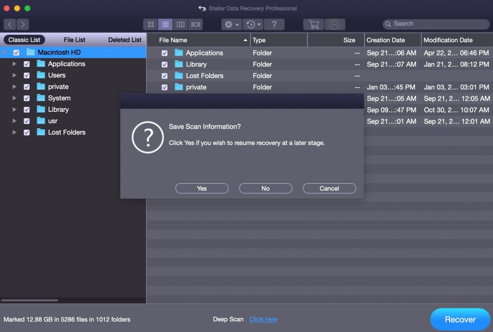Open help with the question mark icon
This screenshot has width=493, height=332.
click(274, 24)
